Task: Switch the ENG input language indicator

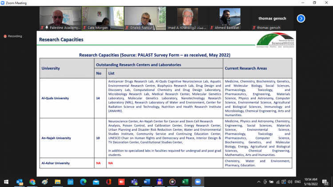Action: pos(298,182)
